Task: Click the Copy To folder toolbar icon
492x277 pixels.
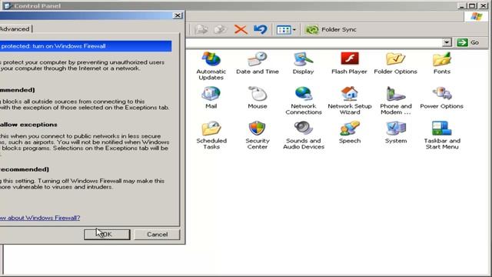Action: click(221, 29)
